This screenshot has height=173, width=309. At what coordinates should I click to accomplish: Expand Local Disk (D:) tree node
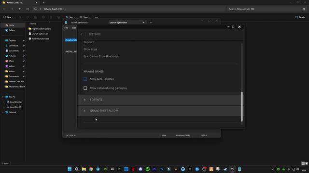click(x=4, y=107)
